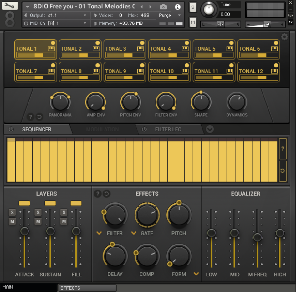Mute the Attack layer
Screen dimensions: 296x292
coord(12,221)
